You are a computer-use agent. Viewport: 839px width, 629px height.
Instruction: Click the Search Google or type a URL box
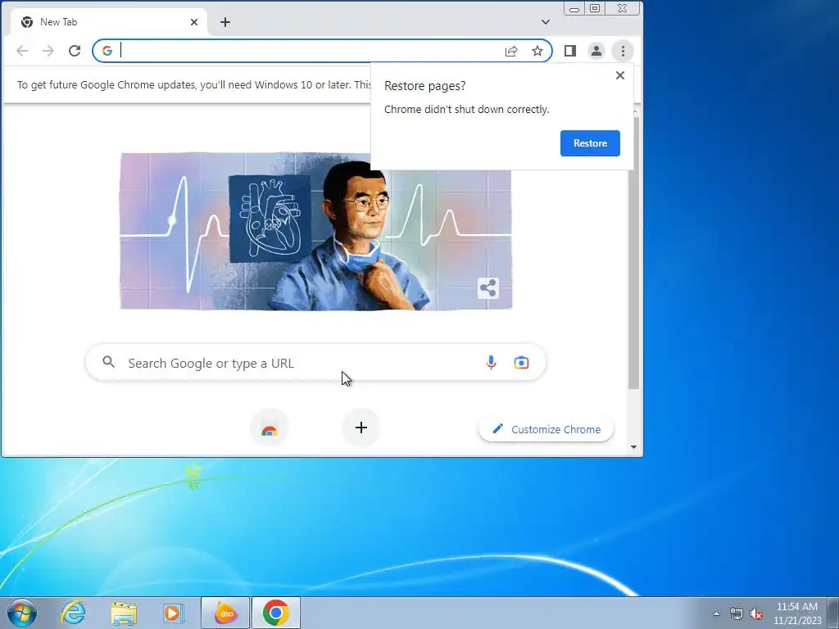315,363
